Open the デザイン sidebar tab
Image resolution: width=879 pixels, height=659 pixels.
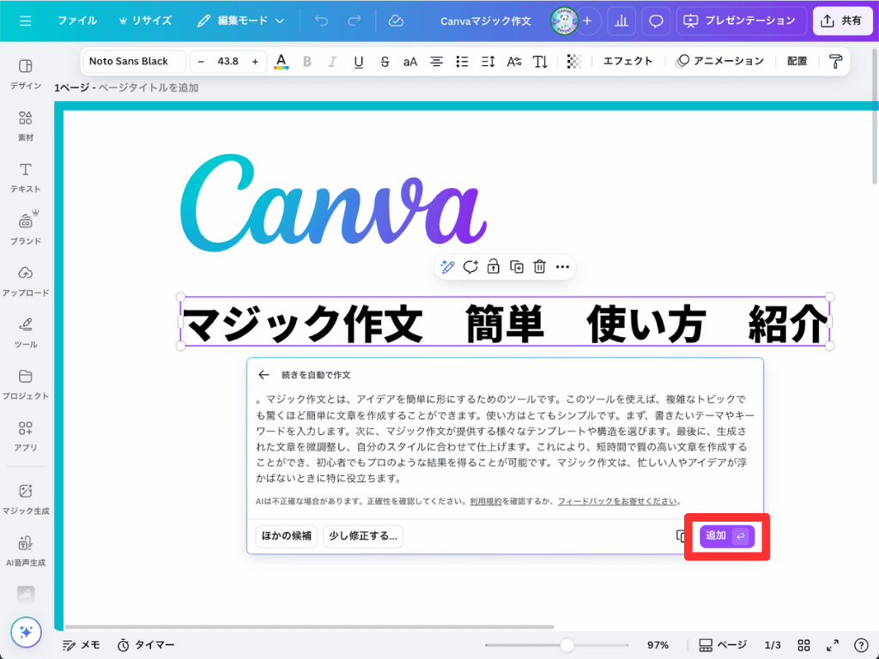tap(26, 74)
